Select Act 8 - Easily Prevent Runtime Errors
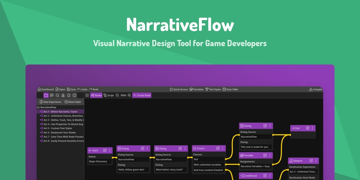The width and height of the screenshot is (360, 180). point(60,141)
